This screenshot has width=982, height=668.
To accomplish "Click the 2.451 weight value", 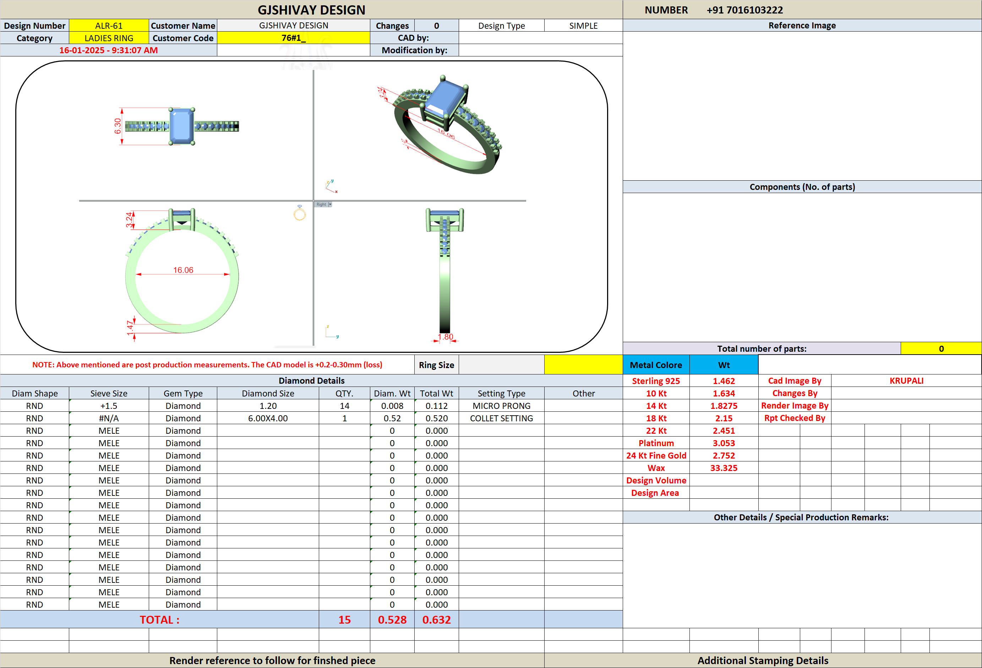I will pos(724,431).
